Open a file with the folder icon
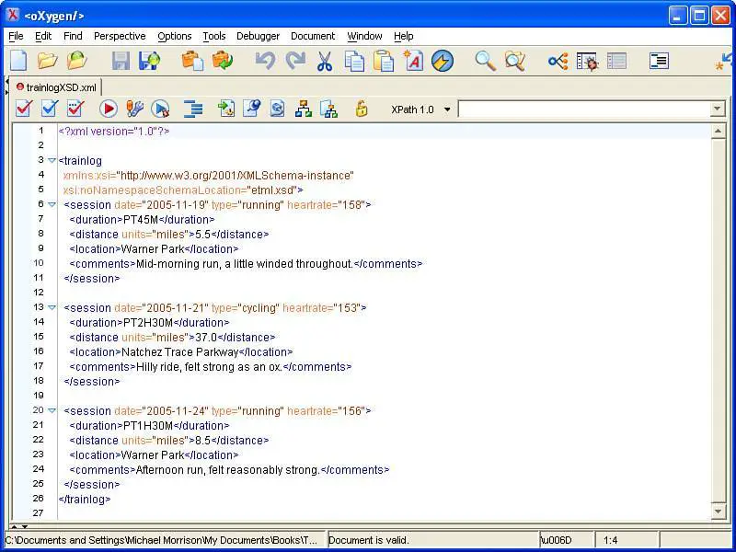This screenshot has width=736, height=552. click(48, 61)
